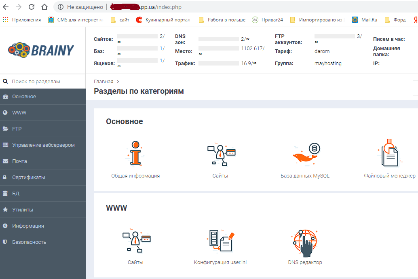Click the Сайты icon under Основное

[x=220, y=154]
